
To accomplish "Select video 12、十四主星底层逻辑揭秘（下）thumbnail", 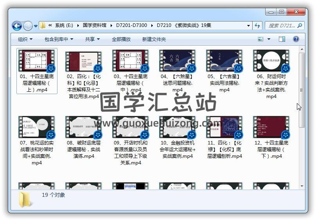I will tap(271, 127).
